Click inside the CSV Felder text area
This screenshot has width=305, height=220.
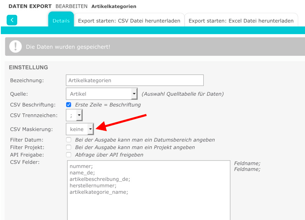(148, 191)
